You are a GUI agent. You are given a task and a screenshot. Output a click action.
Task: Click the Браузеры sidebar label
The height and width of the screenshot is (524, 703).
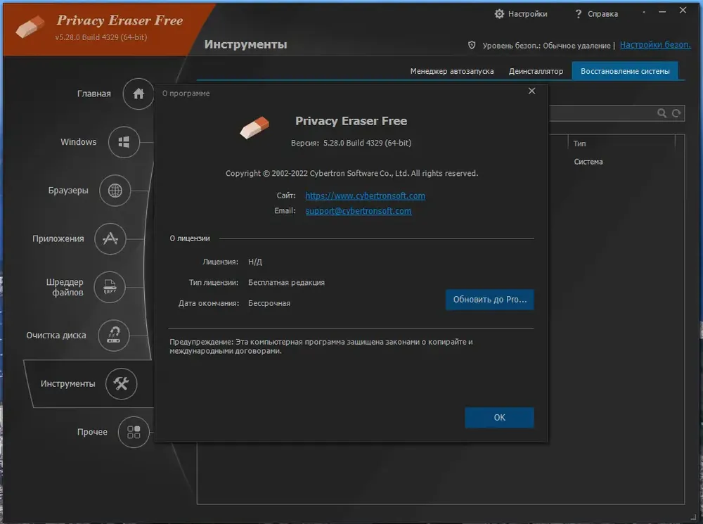pos(68,190)
